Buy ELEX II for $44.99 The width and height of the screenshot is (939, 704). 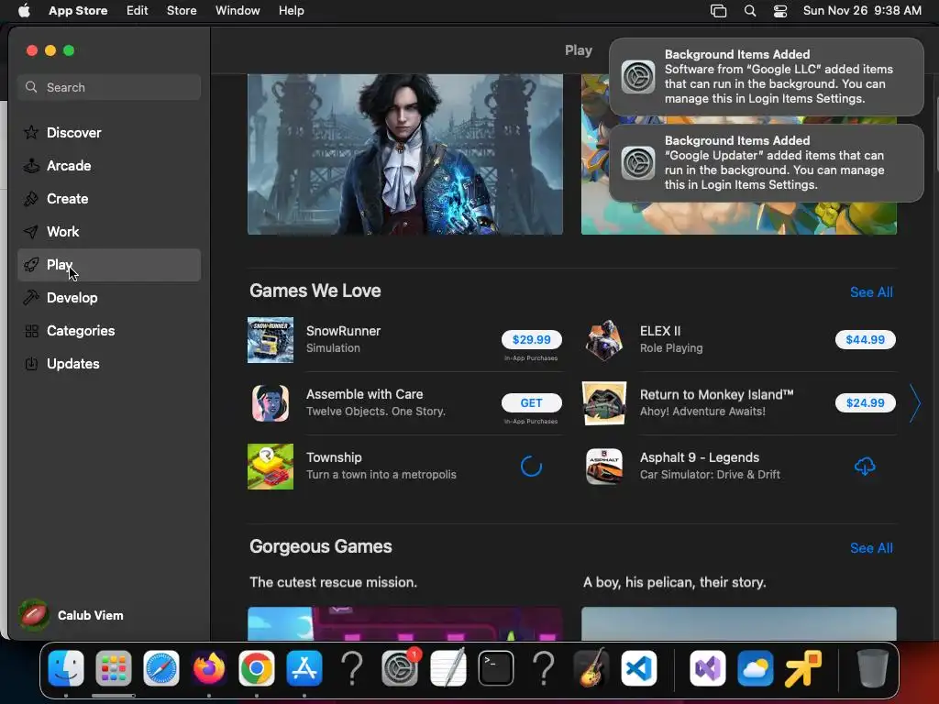pyautogui.click(x=865, y=339)
